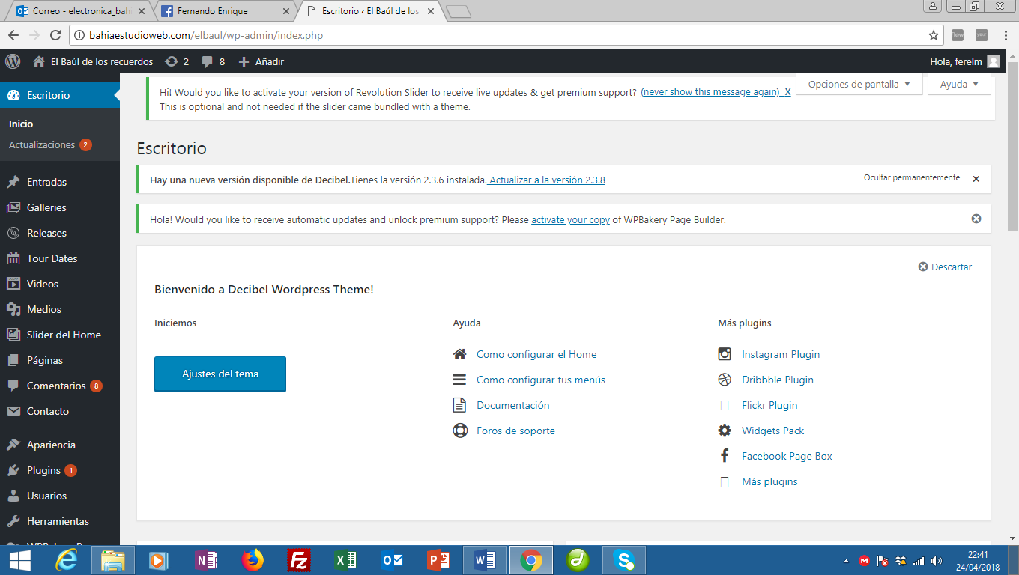Screen dimensions: 1019x575
Task: Open the Windows Start menu
Action: coord(19,560)
